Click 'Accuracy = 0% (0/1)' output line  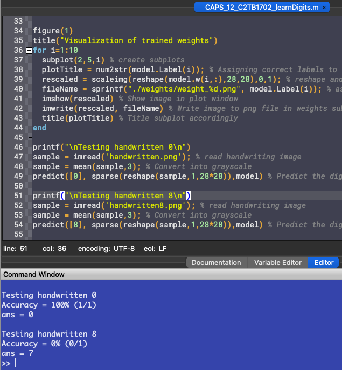(x=44, y=344)
